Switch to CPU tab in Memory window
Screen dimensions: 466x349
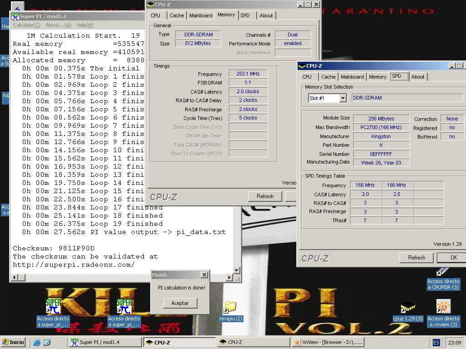156,15
